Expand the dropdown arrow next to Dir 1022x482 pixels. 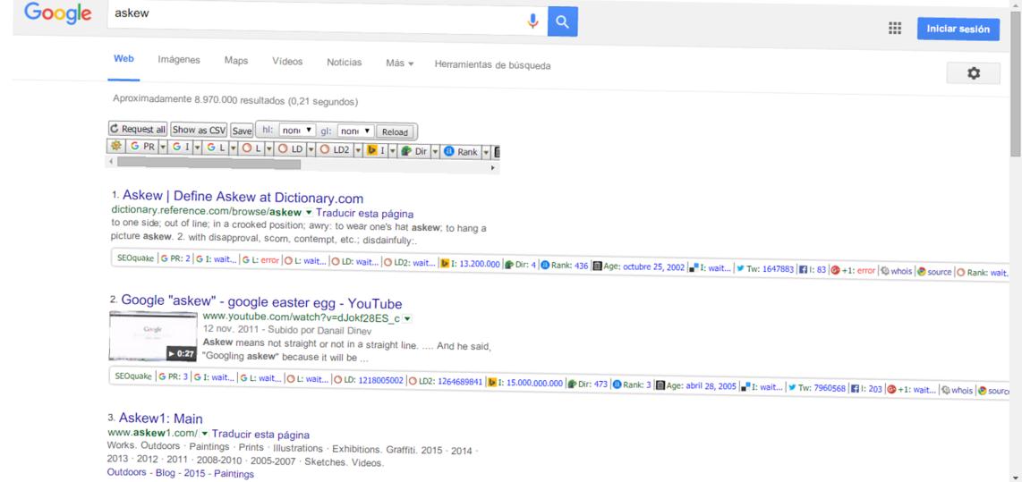tap(436, 152)
